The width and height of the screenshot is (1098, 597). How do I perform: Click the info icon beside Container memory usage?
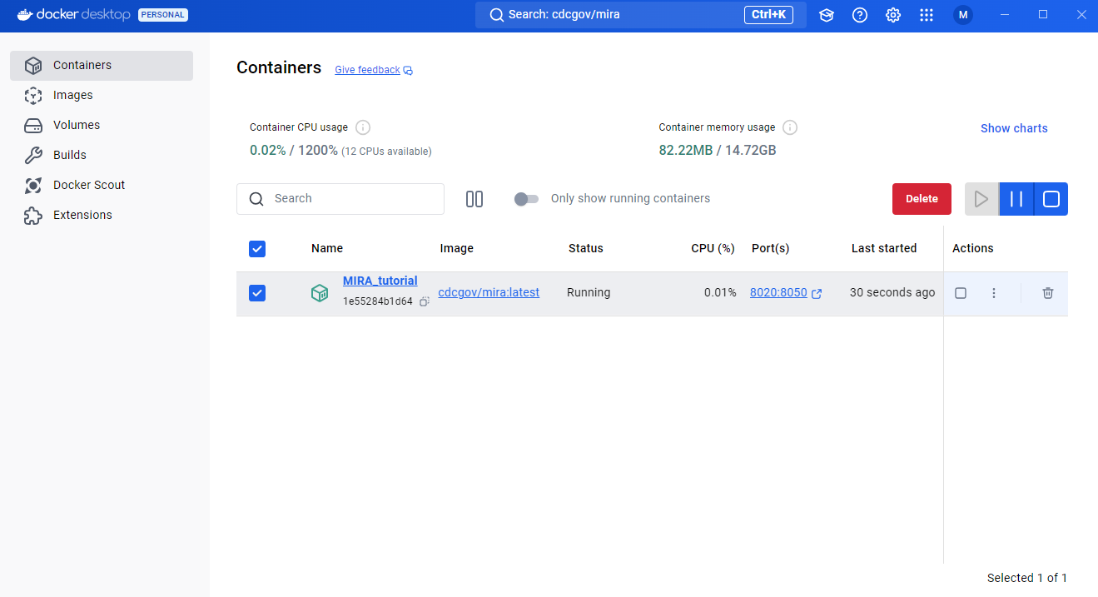(790, 127)
